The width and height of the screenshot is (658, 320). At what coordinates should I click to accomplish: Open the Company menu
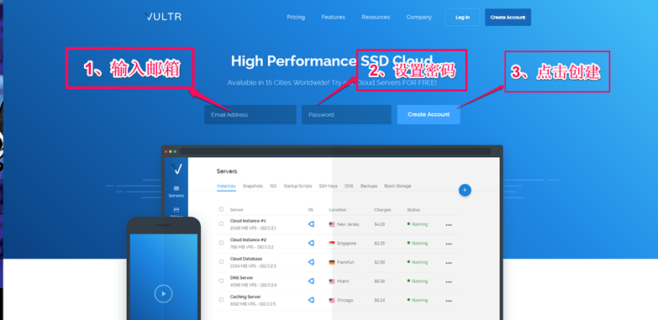pos(418,17)
